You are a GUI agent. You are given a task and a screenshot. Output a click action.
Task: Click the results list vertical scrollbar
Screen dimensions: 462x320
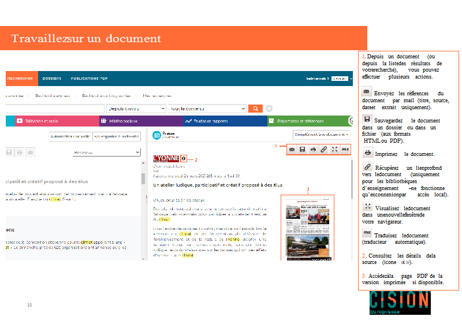tap(143, 173)
